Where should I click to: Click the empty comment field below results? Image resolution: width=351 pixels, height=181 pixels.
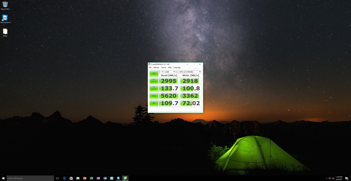tap(175, 109)
